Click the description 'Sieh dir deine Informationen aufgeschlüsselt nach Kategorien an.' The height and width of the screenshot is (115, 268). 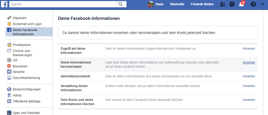click(x=151, y=49)
